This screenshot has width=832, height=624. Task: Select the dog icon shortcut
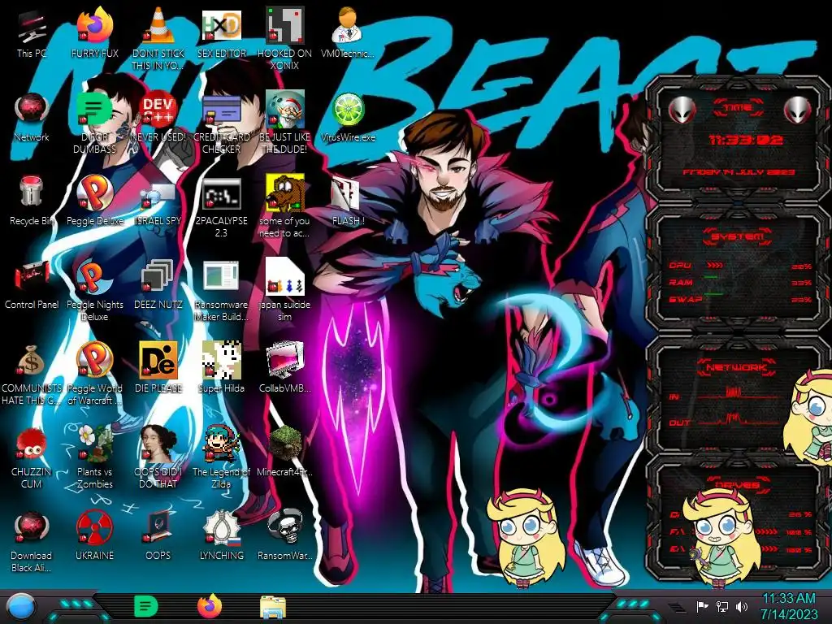(x=284, y=206)
